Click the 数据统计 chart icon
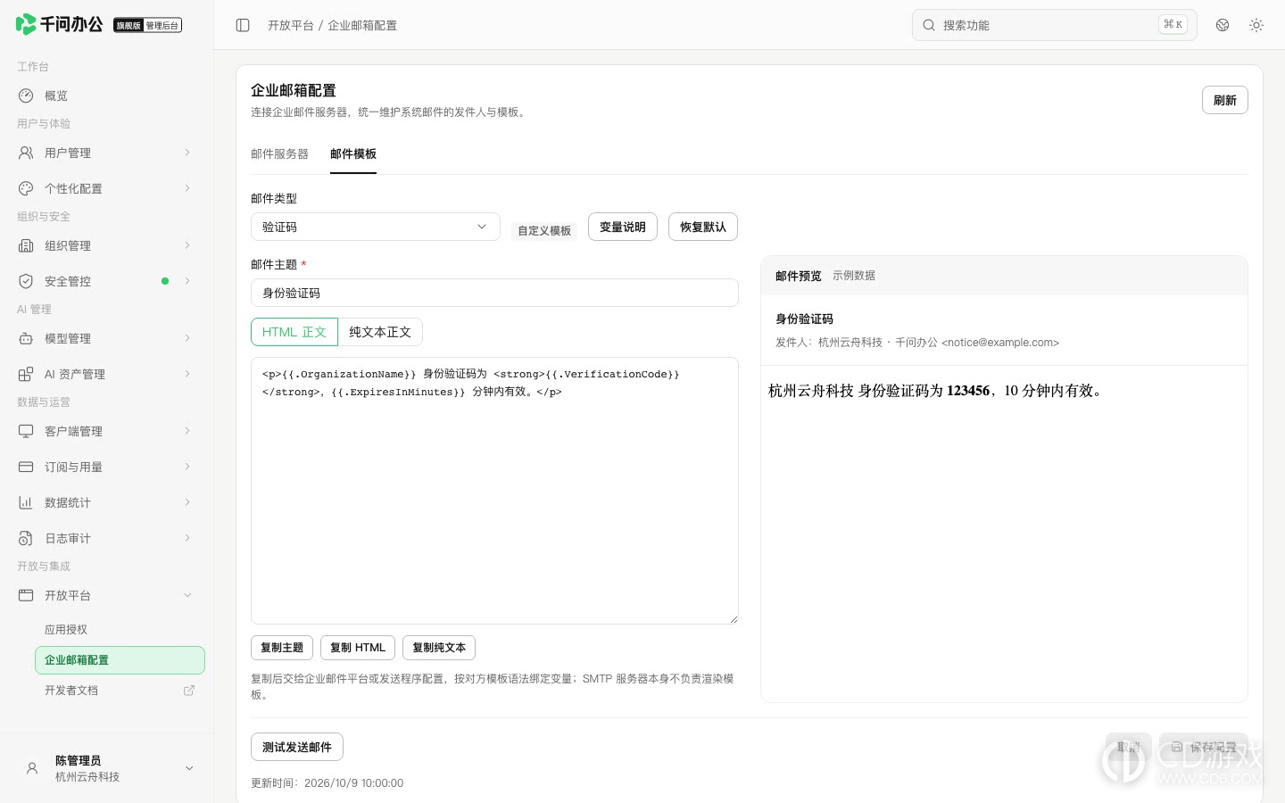Image resolution: width=1285 pixels, height=803 pixels. click(26, 502)
